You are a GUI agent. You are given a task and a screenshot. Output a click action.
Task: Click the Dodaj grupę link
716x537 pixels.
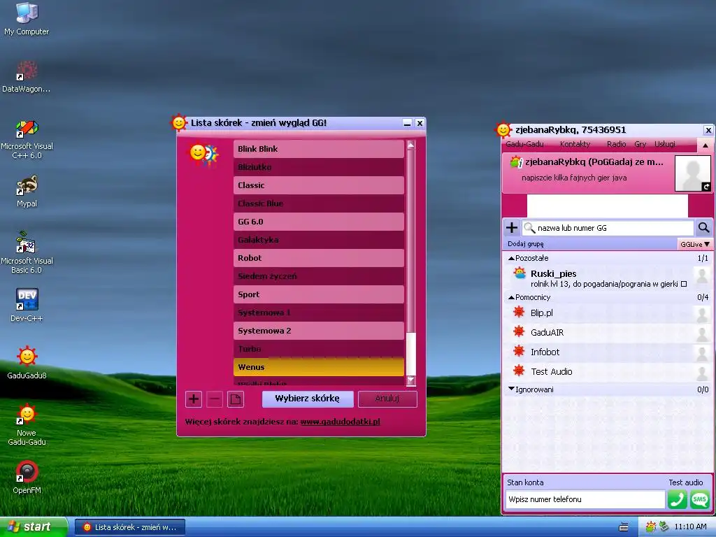[526, 244]
